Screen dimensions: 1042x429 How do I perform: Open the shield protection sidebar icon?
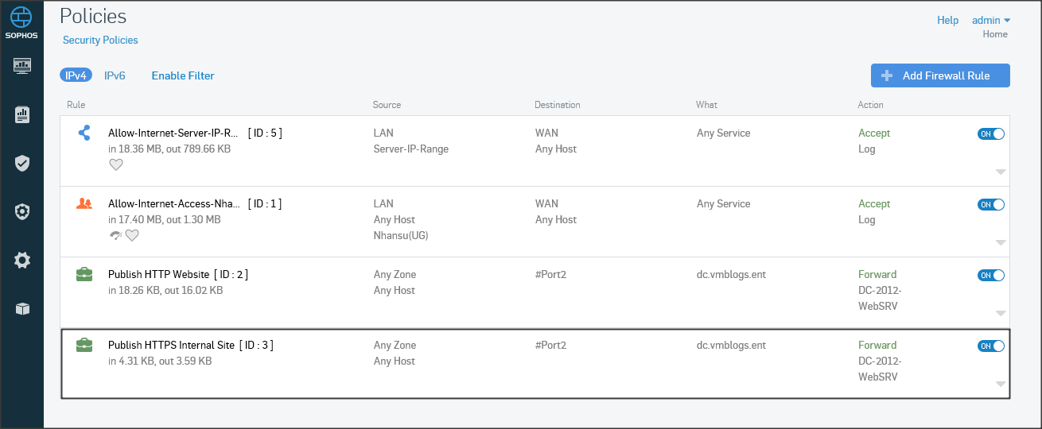[22, 163]
